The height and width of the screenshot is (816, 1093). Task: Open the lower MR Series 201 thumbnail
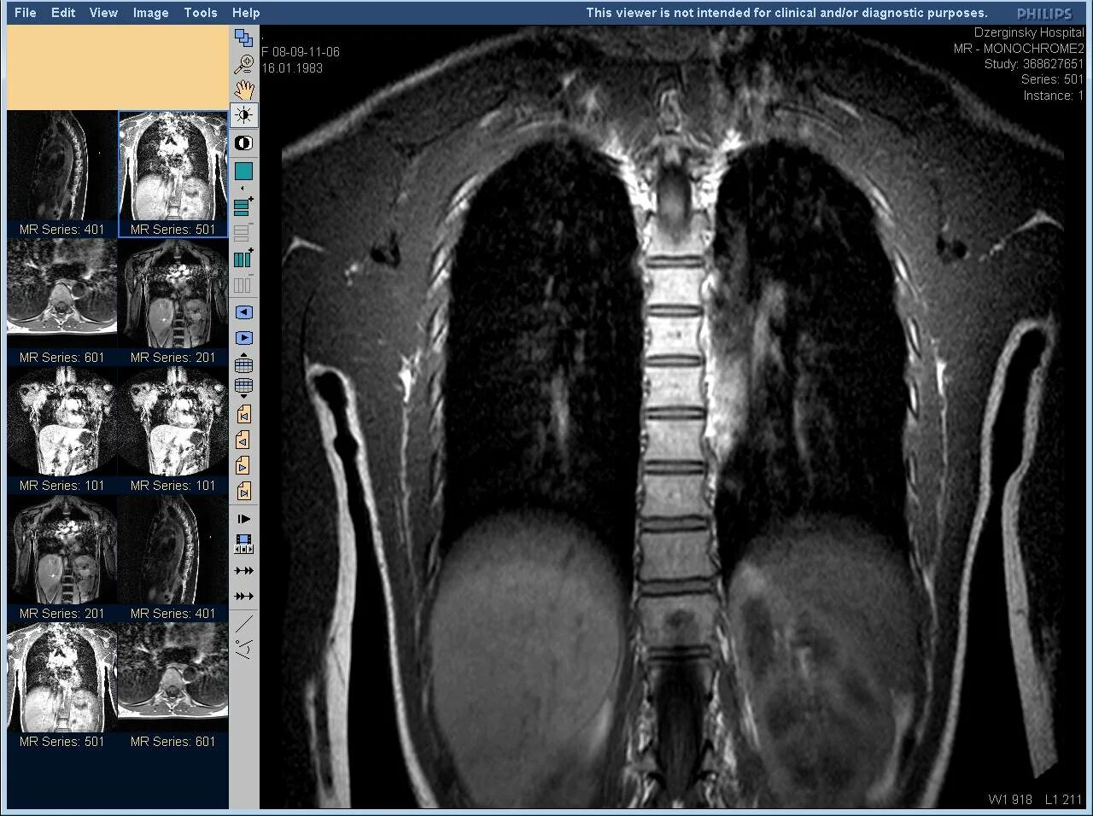[61, 558]
